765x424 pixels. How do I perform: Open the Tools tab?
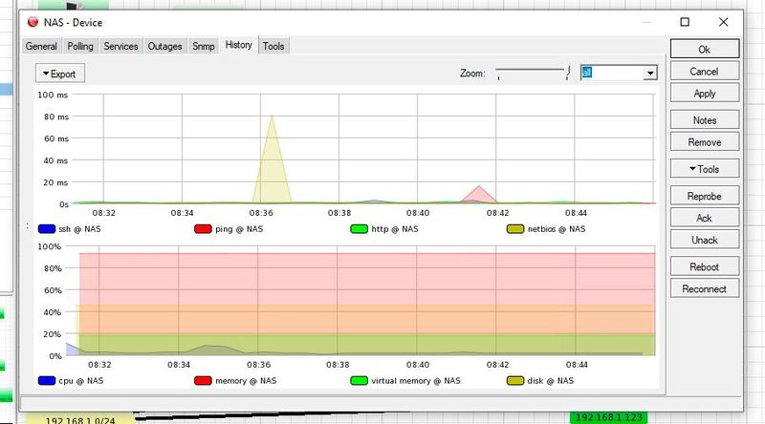[273, 46]
